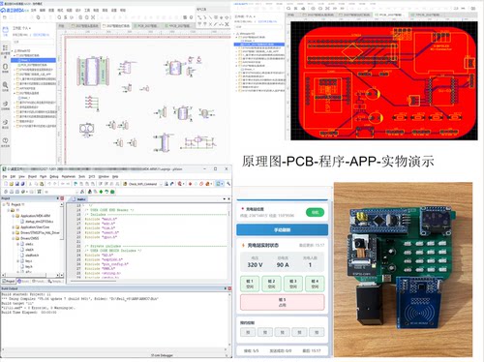Expand the Application/User/Core group
This screenshot has height=362, width=484.
[14, 227]
